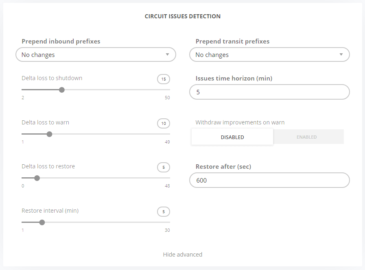The height and width of the screenshot is (270, 365).
Task: Click the Withdraw improvements on warn label
Action: (240, 122)
